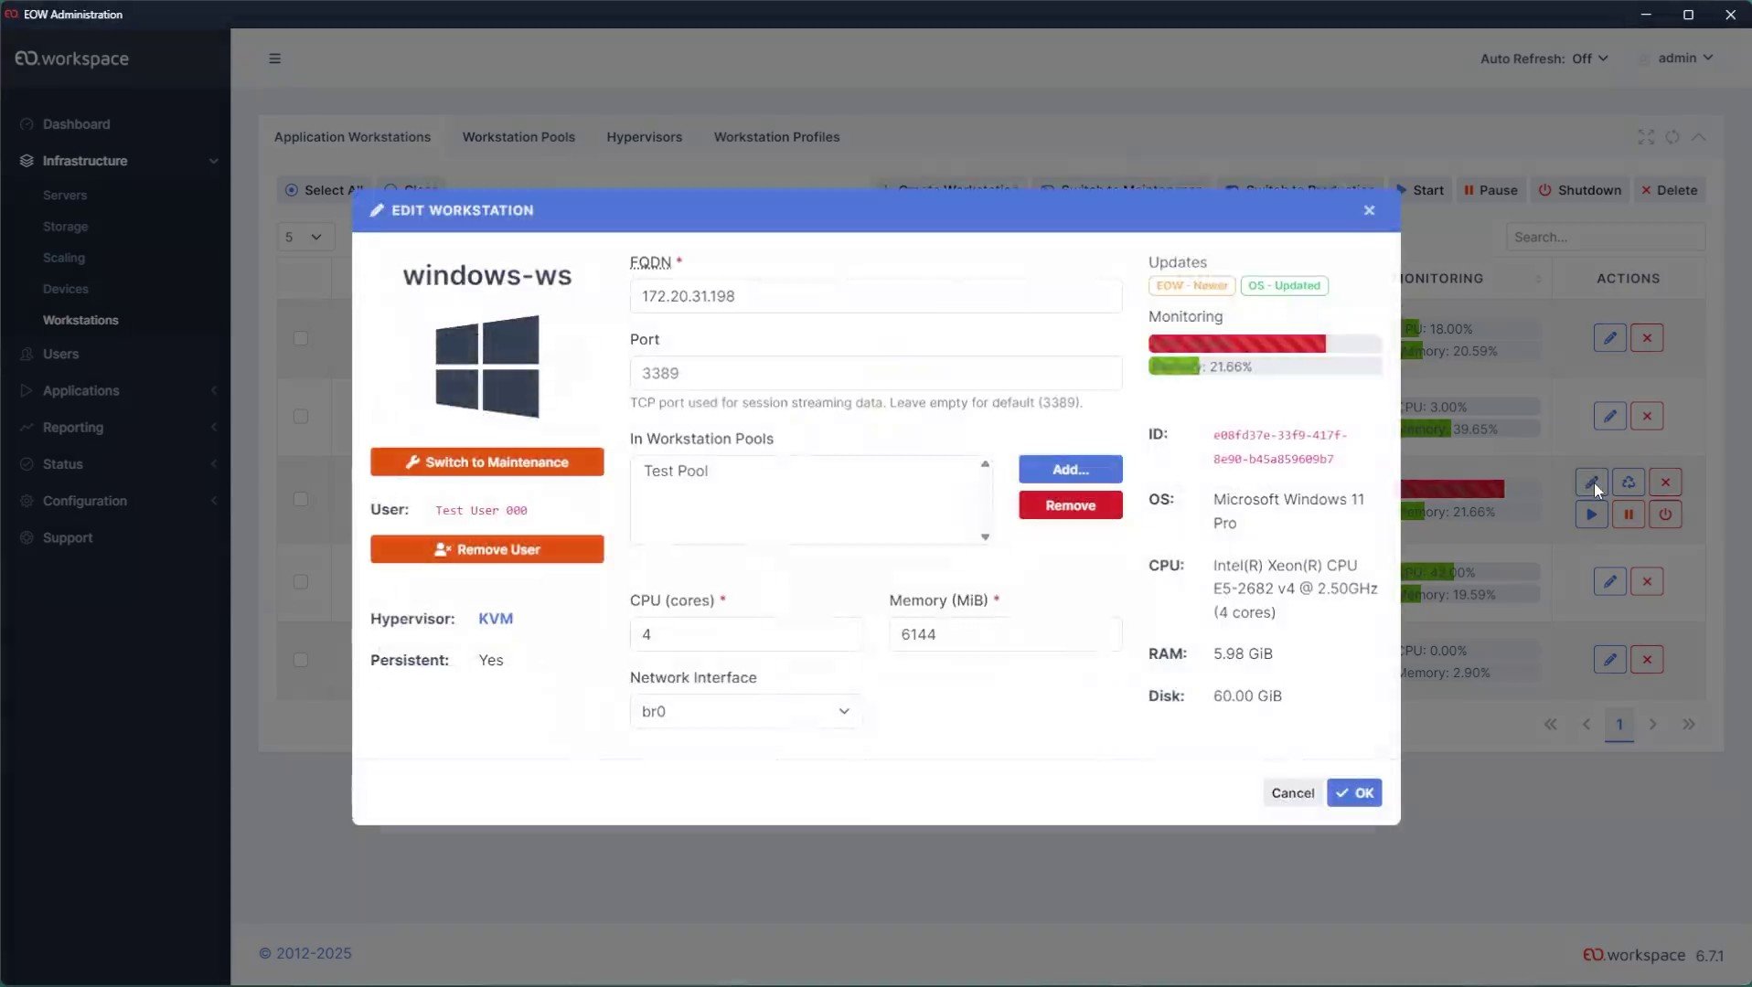Open the admin user dropdown
Viewport: 1752px width, 987px height.
point(1685,58)
